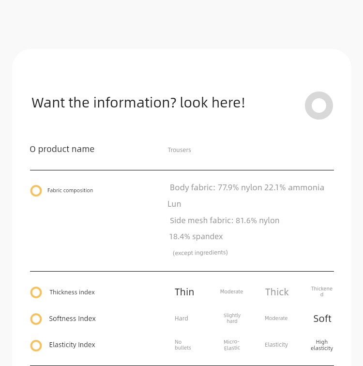Image resolution: width=363 pixels, height=366 pixels.
Task: Click the Thickened option label
Action: click(322, 291)
